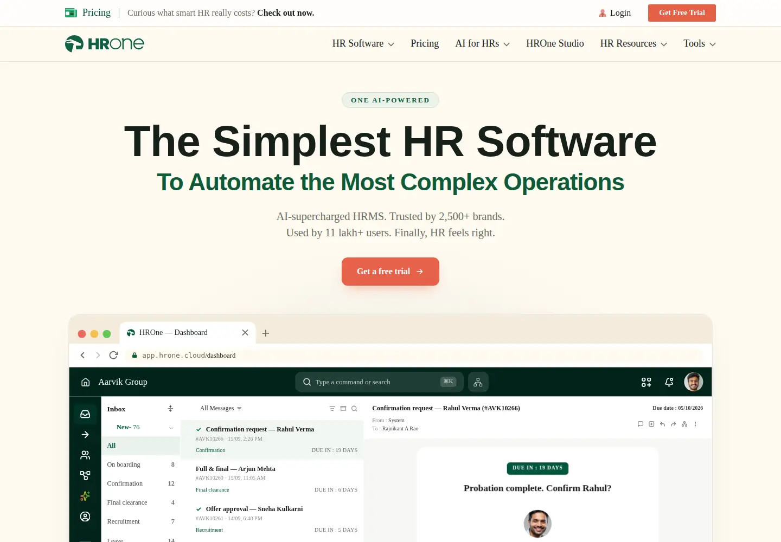Click the comment icon in the message toolbar
This screenshot has height=542, width=781.
pyautogui.click(x=641, y=424)
